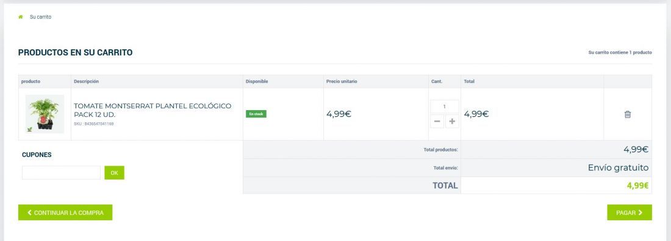This screenshot has height=241, width=671.
Task: Open the Tomate Montserrat Plantel Ecológico product link
Action: click(x=152, y=110)
